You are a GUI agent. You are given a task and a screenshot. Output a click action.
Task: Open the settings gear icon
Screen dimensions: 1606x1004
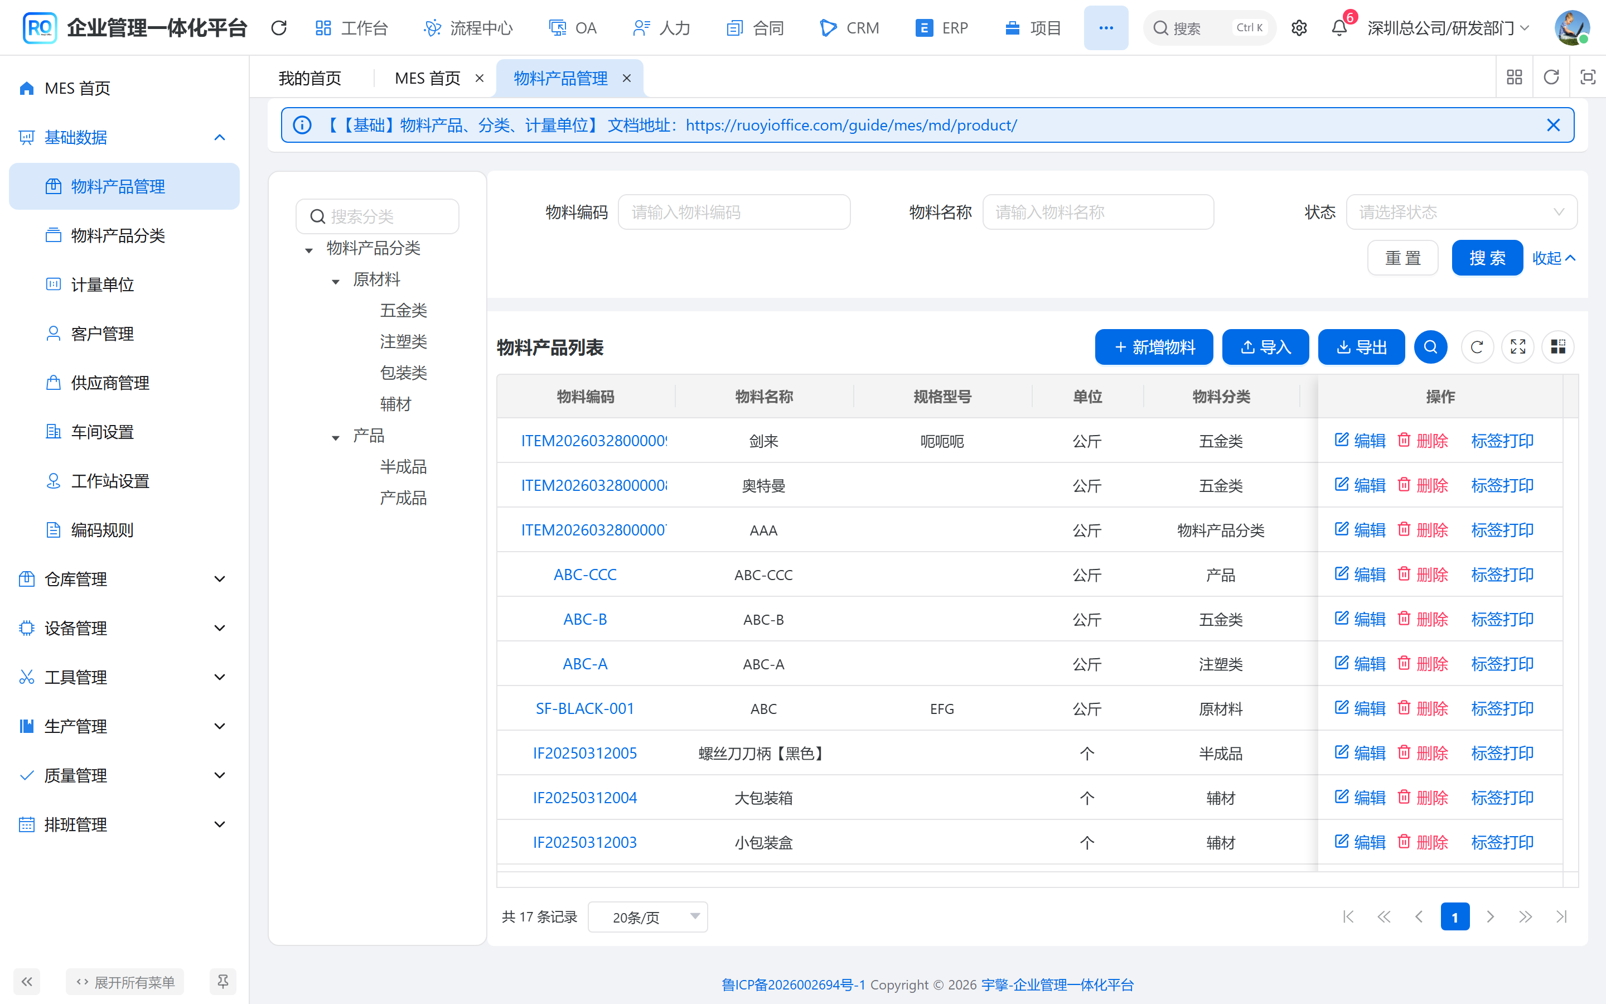click(1299, 28)
